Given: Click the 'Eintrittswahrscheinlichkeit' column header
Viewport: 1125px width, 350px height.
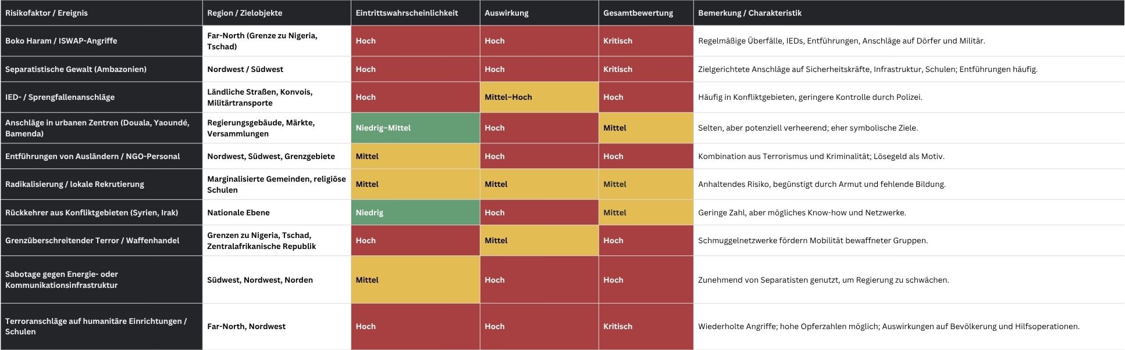Looking at the screenshot, I should coord(407,13).
